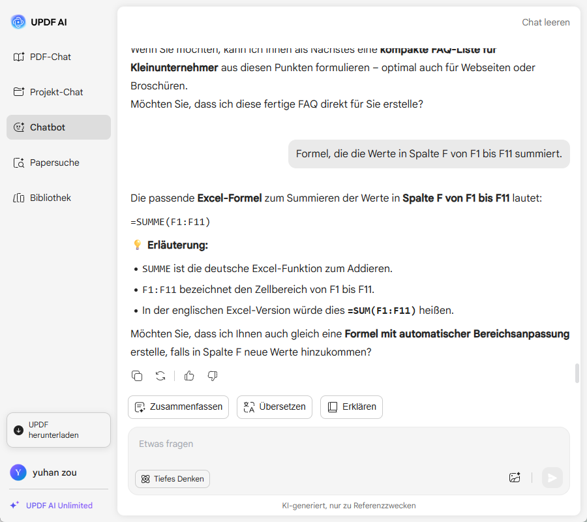Click the Erklären book icon

point(333,407)
